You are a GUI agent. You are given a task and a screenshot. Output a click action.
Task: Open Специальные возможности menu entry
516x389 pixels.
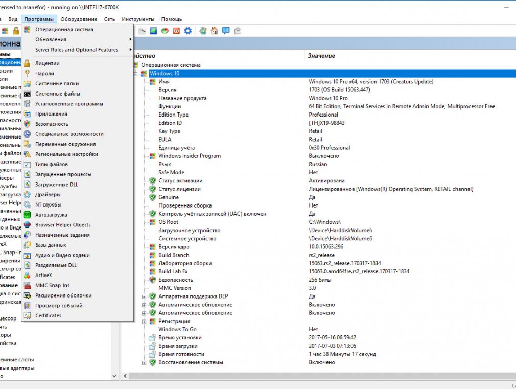click(78, 134)
